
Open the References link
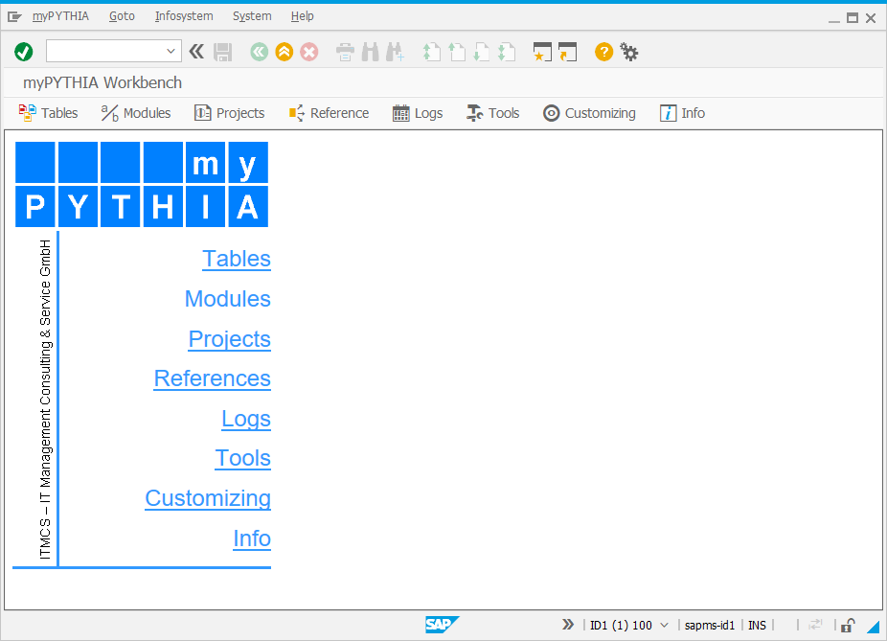[212, 378]
